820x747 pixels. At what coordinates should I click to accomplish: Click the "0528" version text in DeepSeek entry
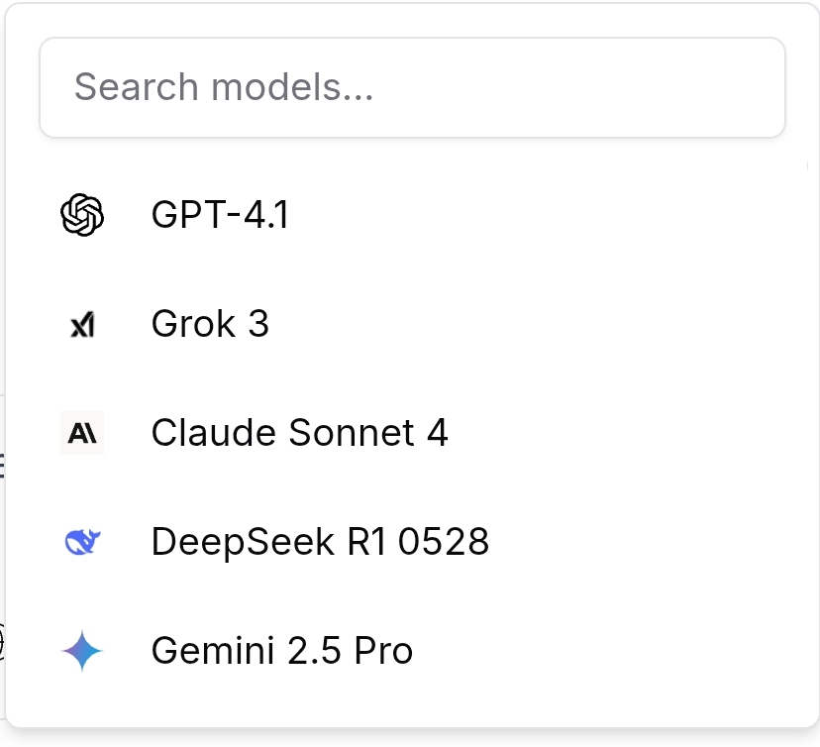click(x=444, y=541)
